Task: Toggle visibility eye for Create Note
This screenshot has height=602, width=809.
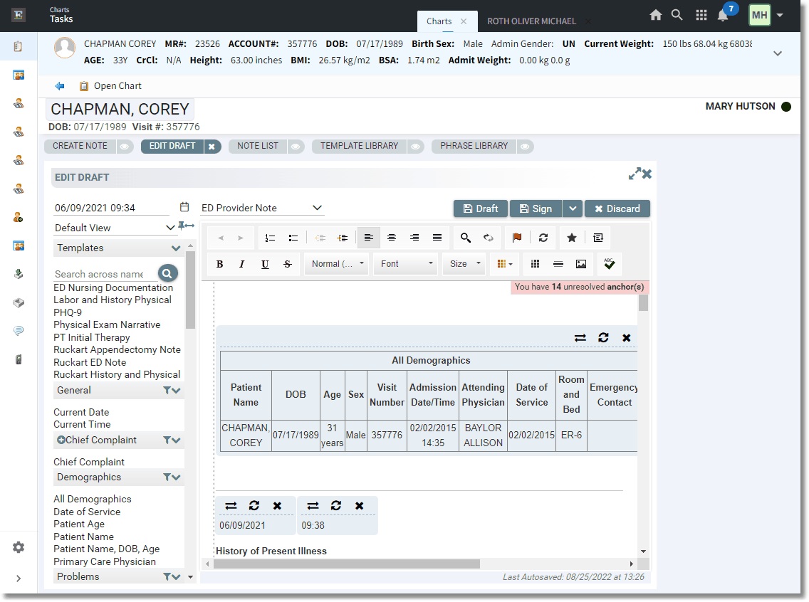Action: [125, 147]
